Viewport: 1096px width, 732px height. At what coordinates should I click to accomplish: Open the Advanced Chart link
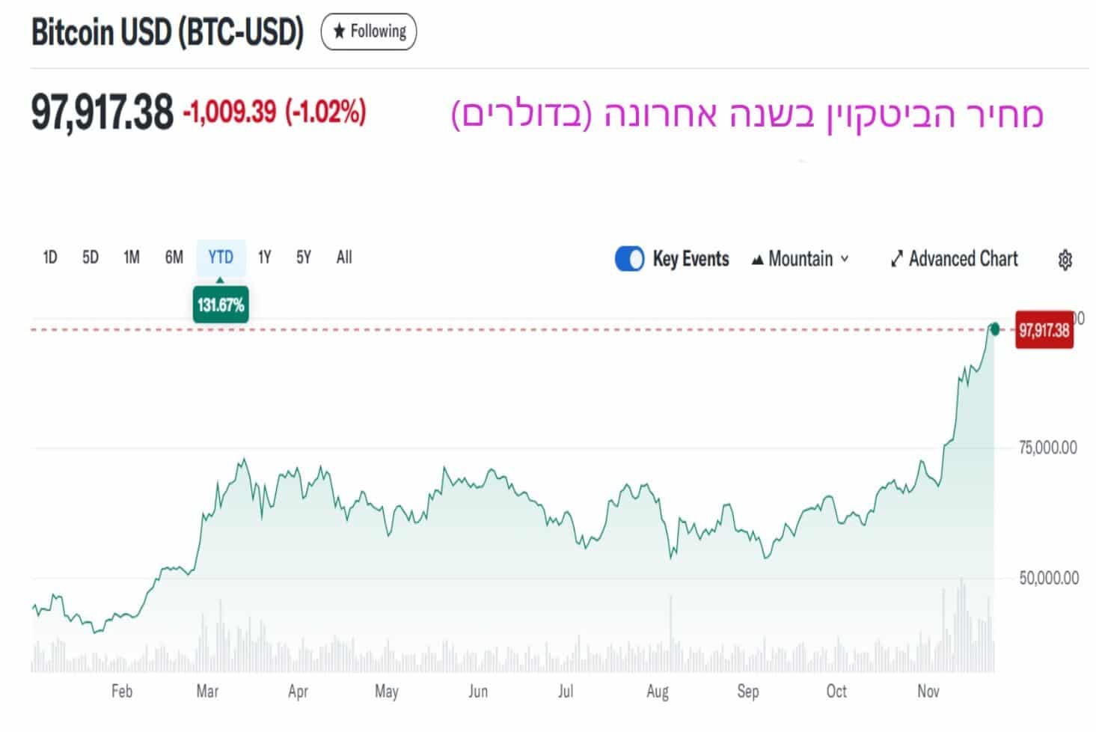pyautogui.click(x=963, y=259)
